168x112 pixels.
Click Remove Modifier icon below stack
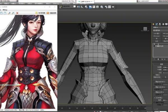click(165, 59)
